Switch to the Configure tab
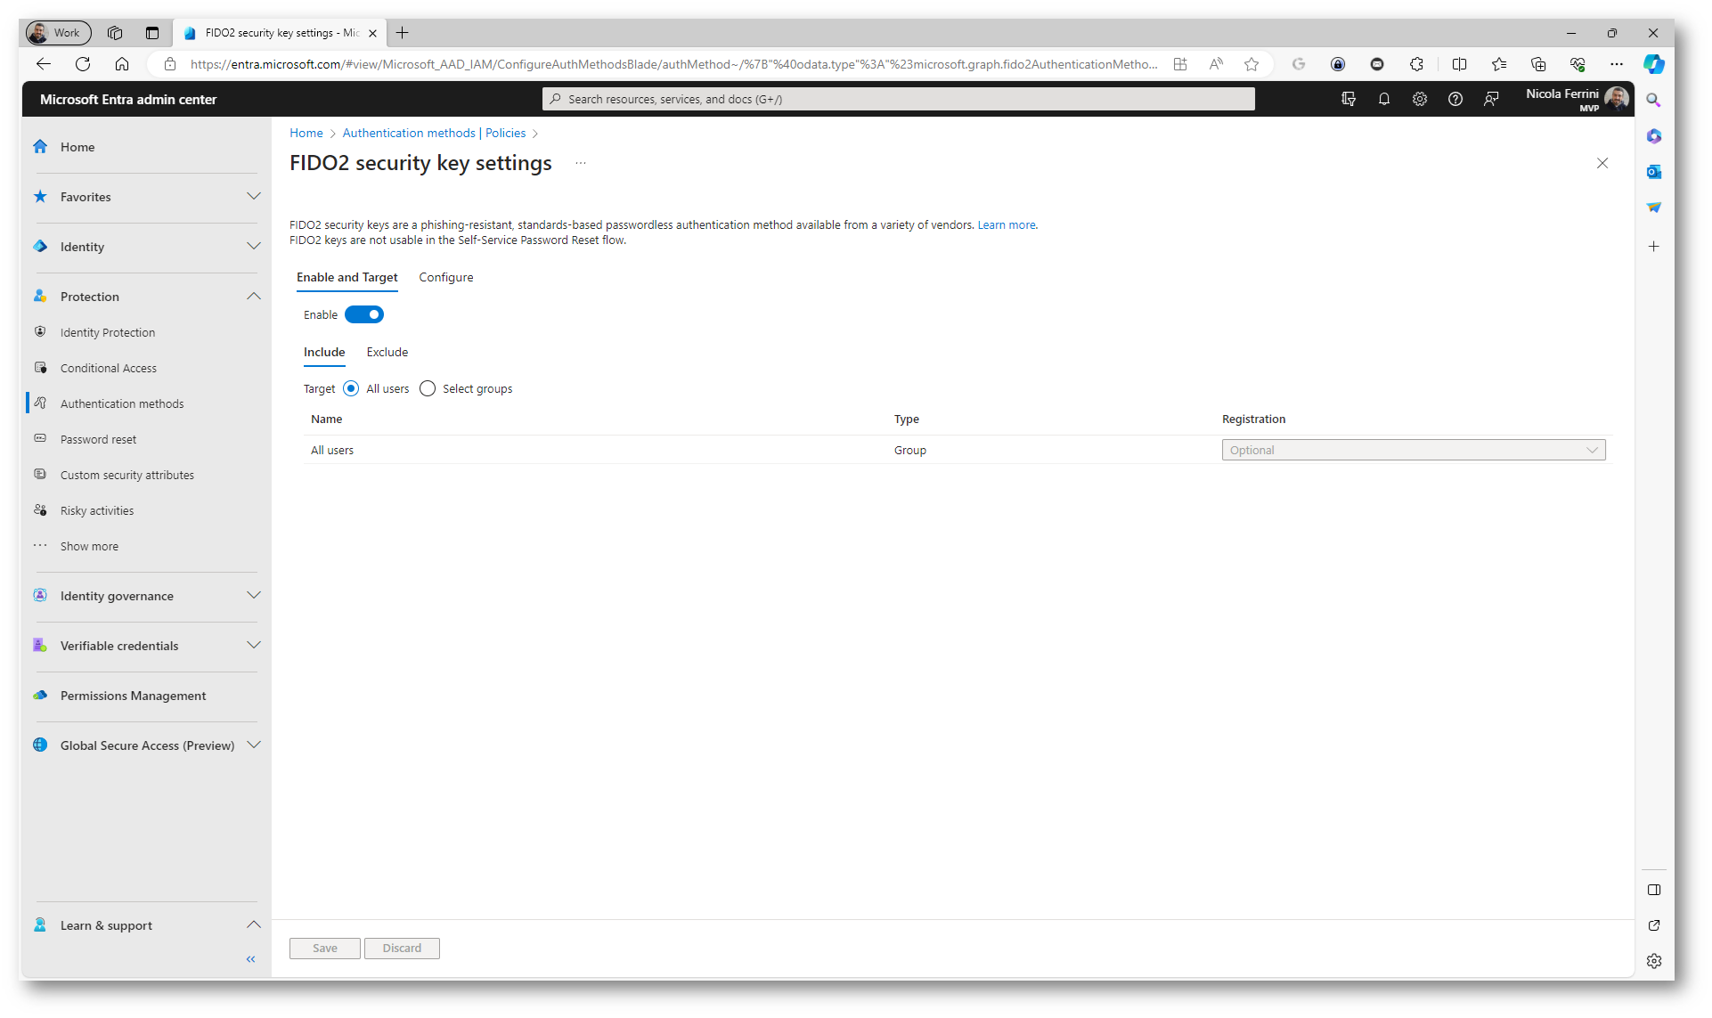The height and width of the screenshot is (1018, 1712). [x=446, y=278]
